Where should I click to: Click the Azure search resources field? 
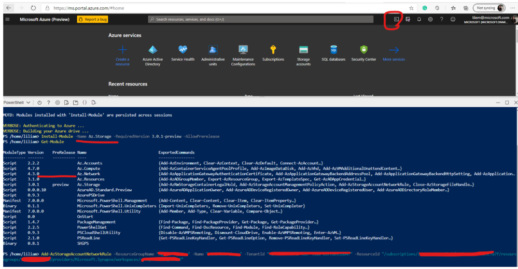[261, 20]
